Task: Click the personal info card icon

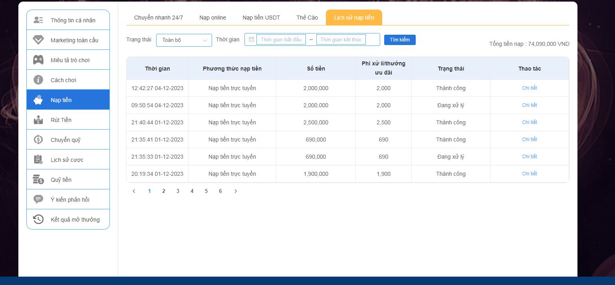Action: point(38,20)
